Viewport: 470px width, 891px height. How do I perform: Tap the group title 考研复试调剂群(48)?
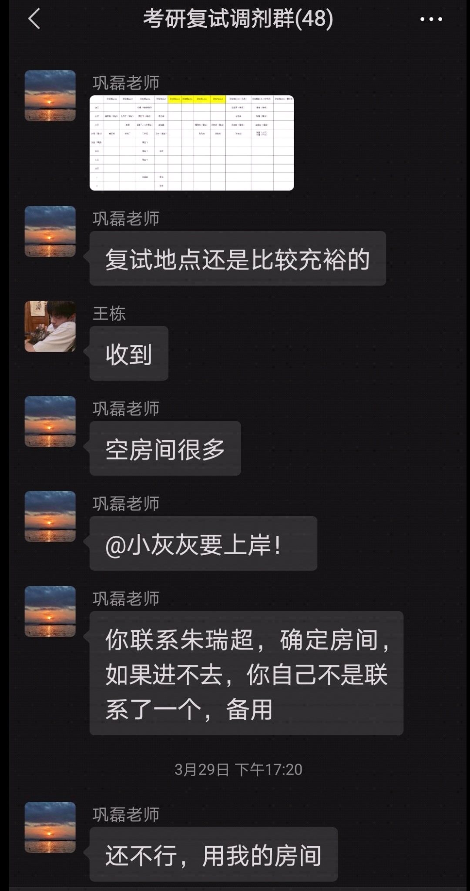[238, 19]
